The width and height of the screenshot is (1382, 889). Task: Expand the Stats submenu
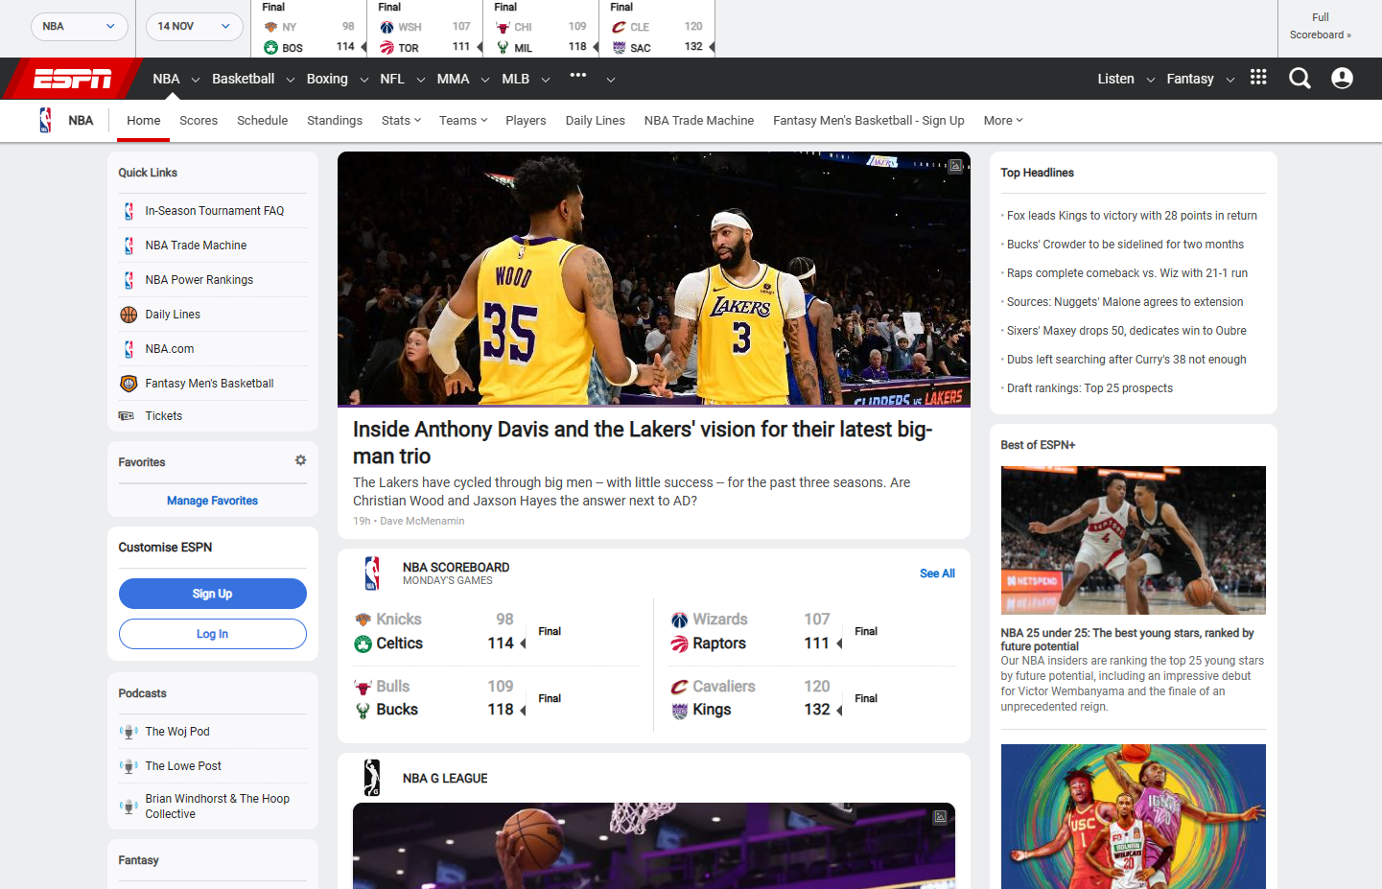point(401,121)
